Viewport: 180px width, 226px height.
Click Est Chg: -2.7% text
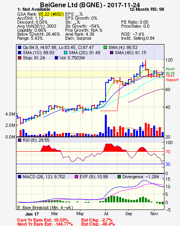click(97, 220)
